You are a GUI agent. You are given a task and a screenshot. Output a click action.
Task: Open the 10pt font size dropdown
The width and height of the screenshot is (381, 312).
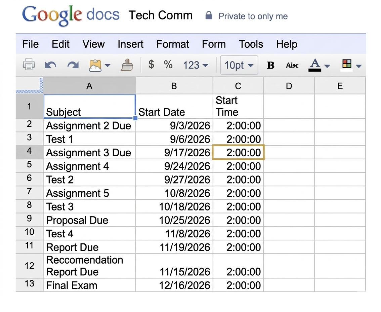pos(239,65)
